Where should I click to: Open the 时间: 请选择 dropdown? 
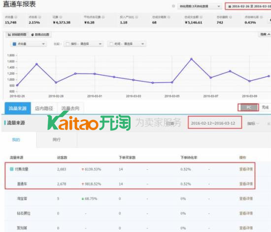click(127, 44)
